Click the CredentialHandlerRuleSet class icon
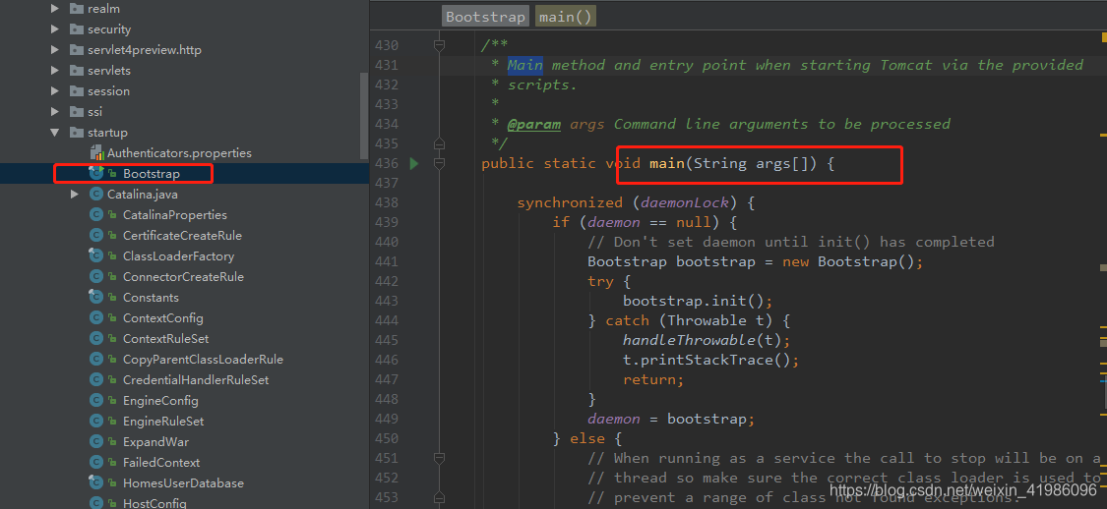Viewport: 1107px width, 509px height. click(96, 380)
